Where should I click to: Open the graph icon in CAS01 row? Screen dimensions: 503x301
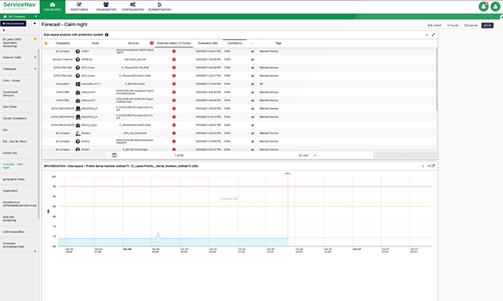pyautogui.click(x=252, y=51)
